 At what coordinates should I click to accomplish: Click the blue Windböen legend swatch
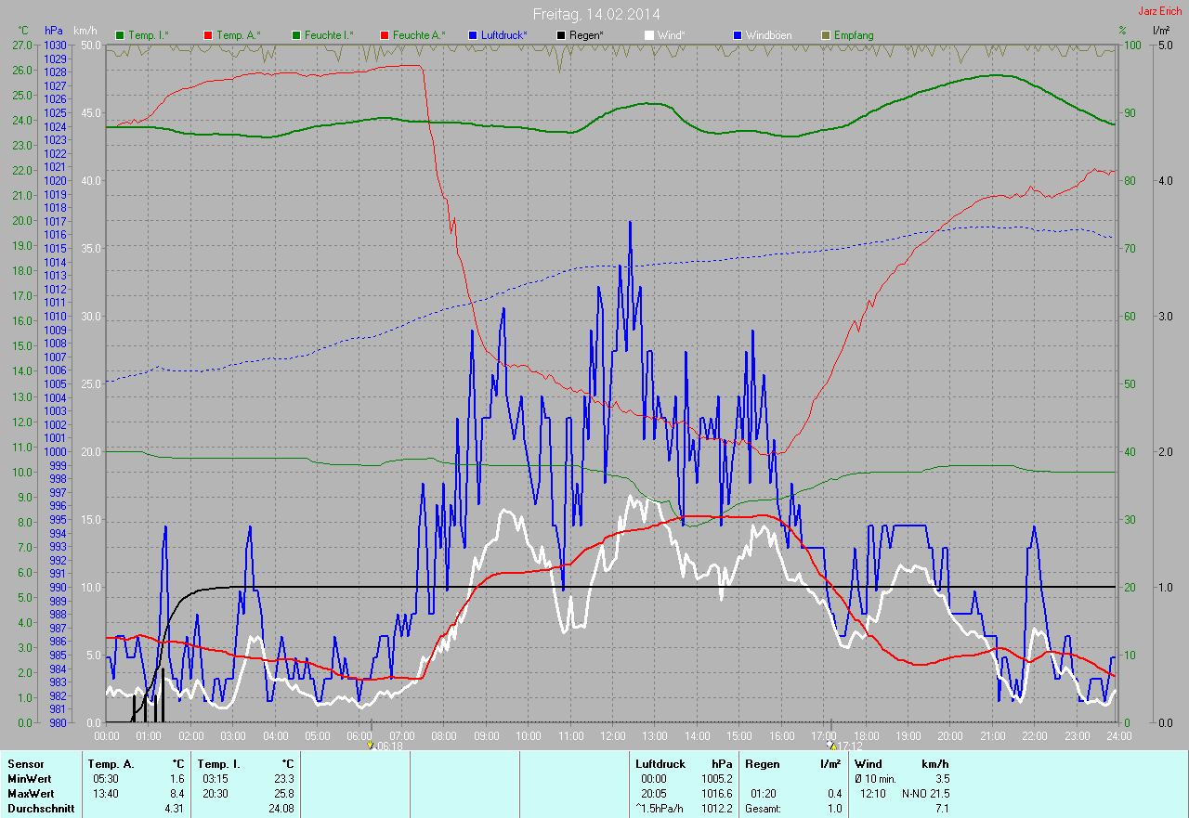738,35
